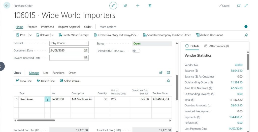Open Contact field lookup ellipsis
This screenshot has height=132, width=258.
(86, 43)
